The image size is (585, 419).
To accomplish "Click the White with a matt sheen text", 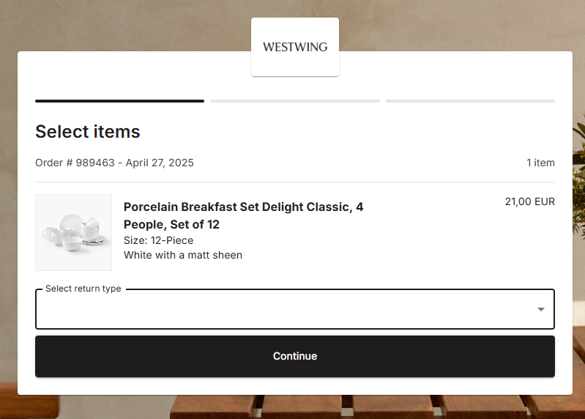I will 183,255.
